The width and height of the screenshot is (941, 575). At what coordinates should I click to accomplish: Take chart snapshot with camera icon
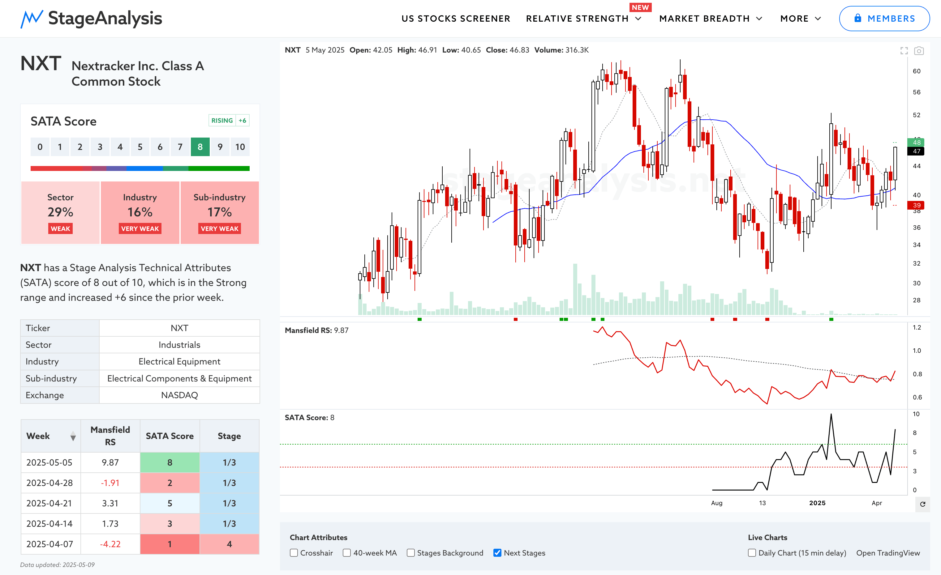(919, 51)
